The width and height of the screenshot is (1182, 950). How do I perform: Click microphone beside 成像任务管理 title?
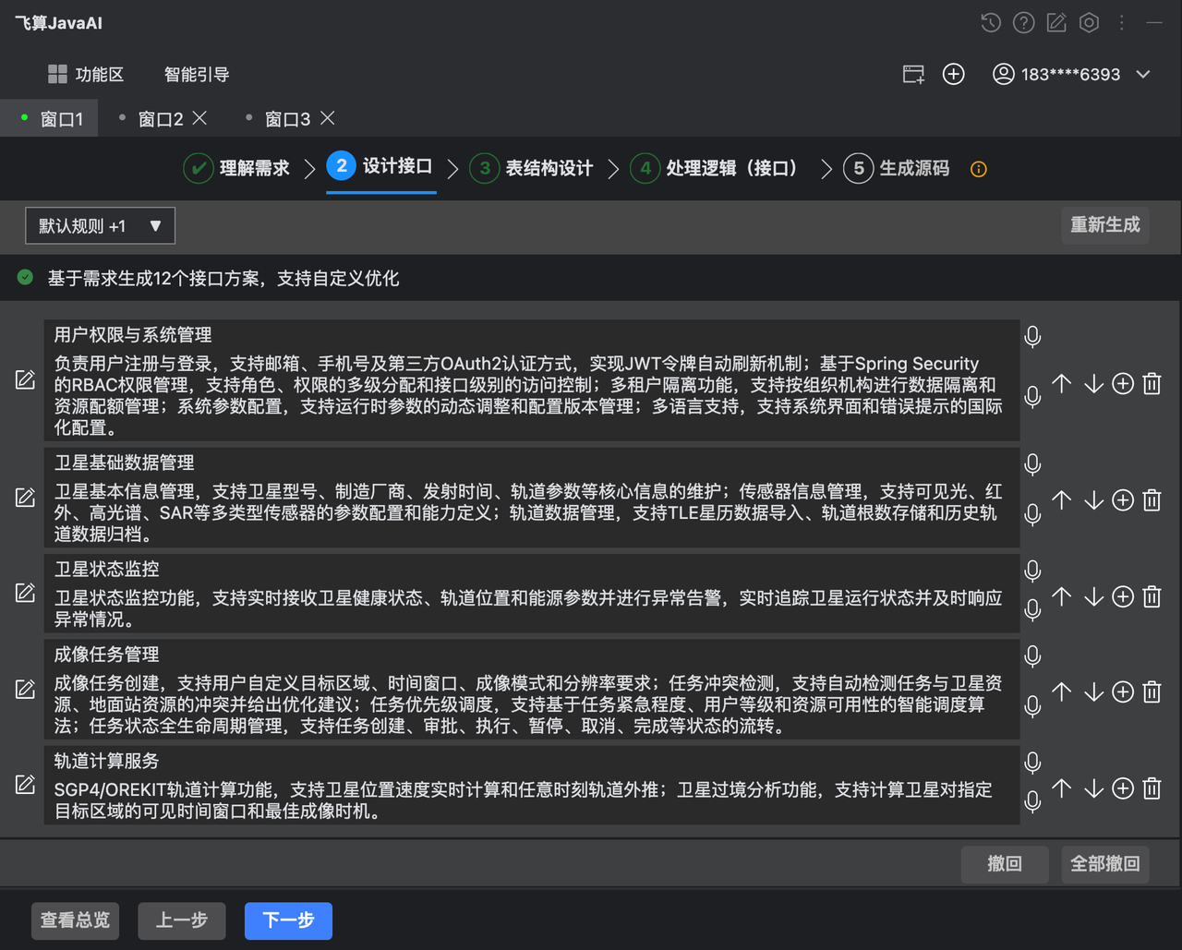pyautogui.click(x=1033, y=656)
